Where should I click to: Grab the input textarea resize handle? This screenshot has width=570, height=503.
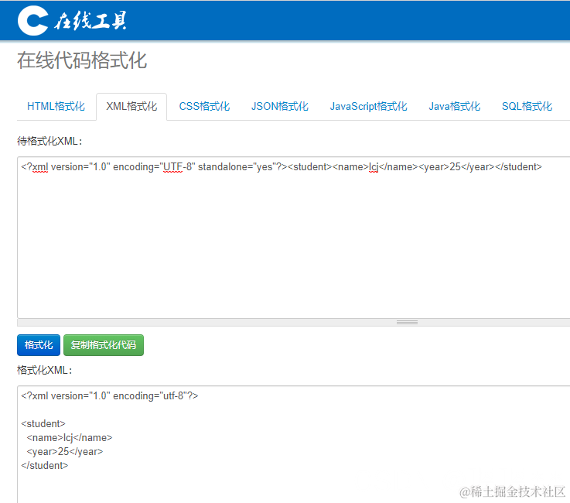tap(407, 322)
